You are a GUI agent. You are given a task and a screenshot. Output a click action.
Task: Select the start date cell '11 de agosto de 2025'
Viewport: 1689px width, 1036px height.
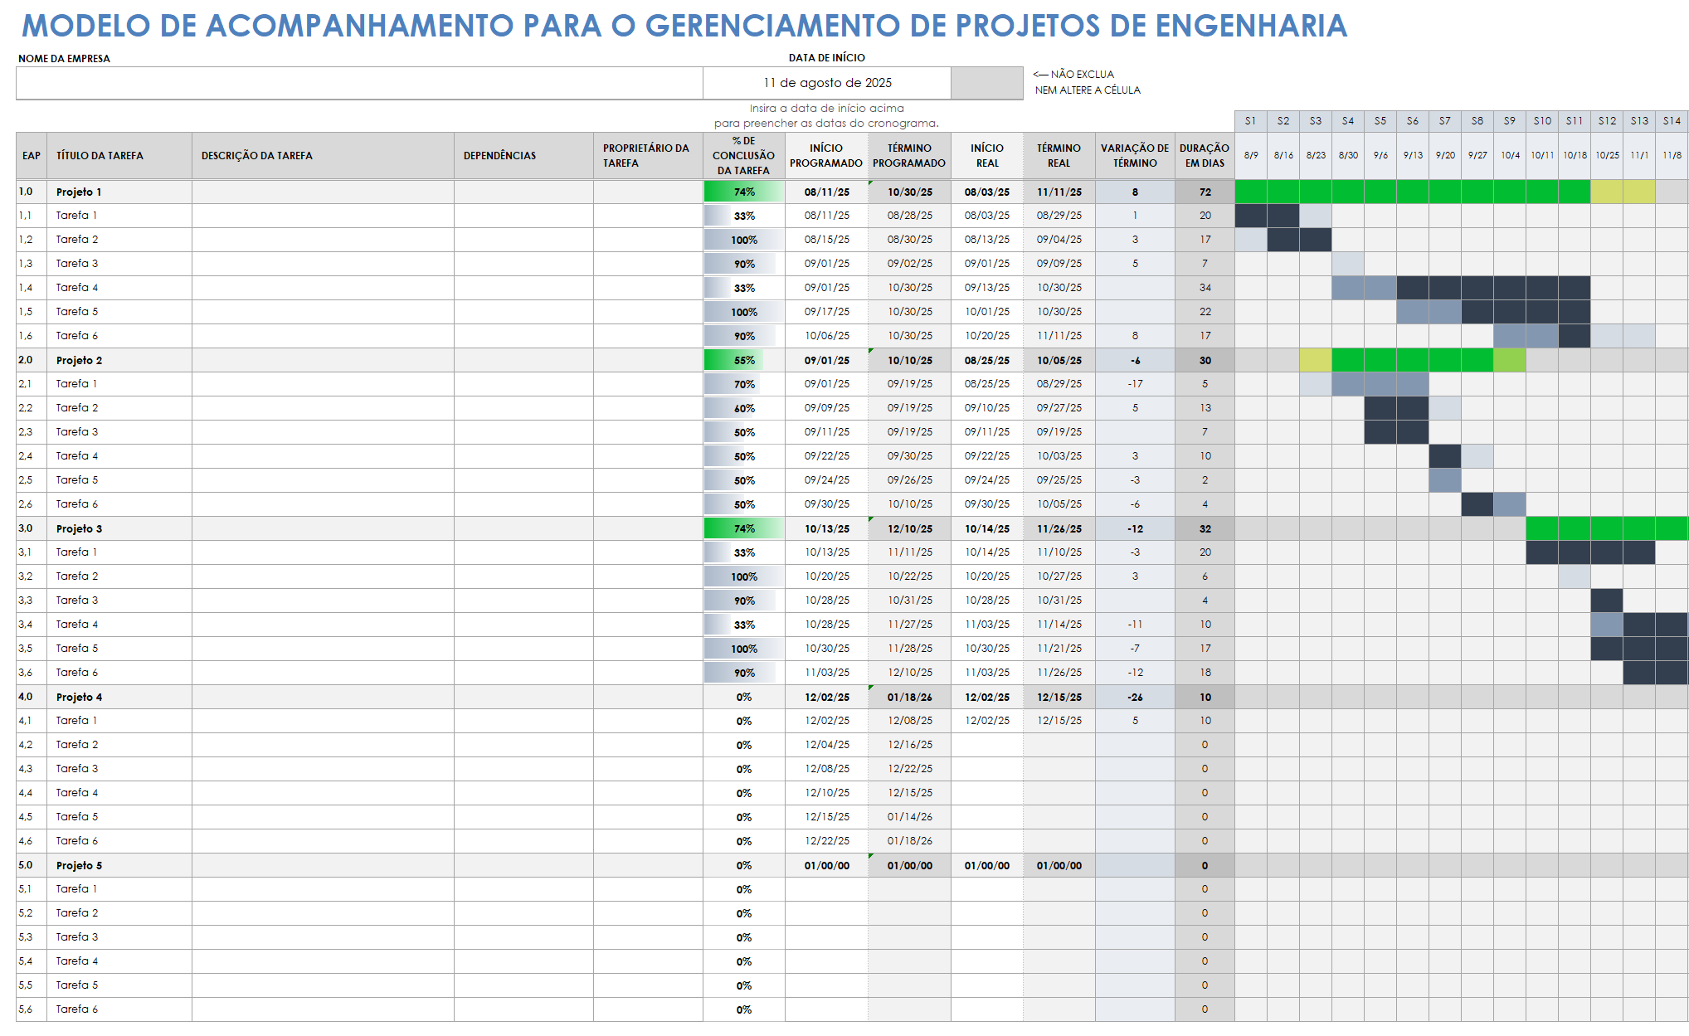coord(827,83)
